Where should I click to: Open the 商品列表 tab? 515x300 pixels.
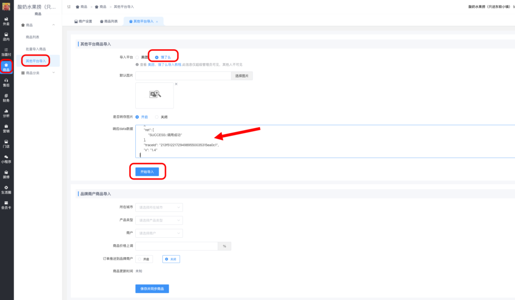click(108, 21)
